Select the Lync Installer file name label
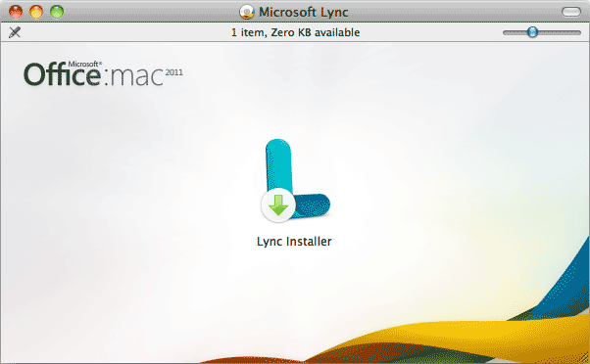 click(294, 242)
